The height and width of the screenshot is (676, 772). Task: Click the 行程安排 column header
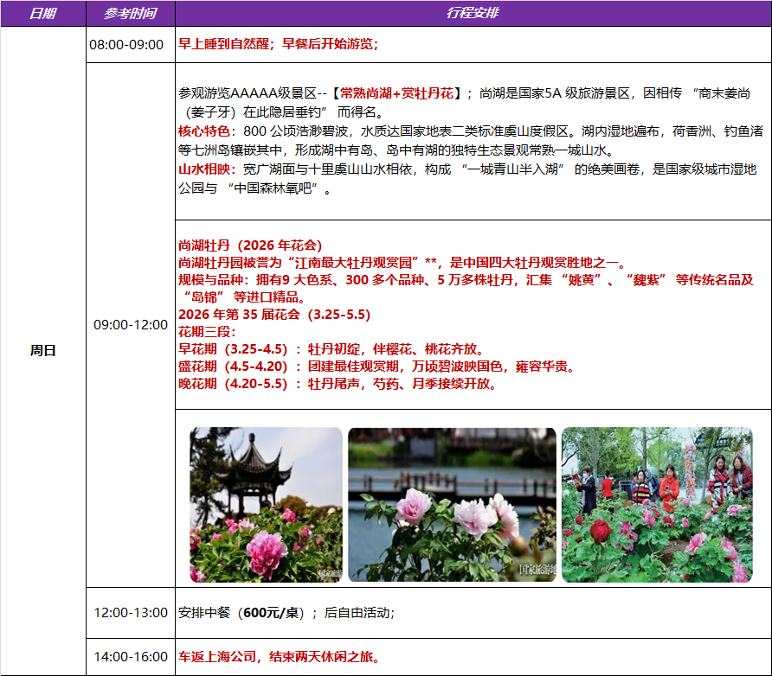pos(473,14)
